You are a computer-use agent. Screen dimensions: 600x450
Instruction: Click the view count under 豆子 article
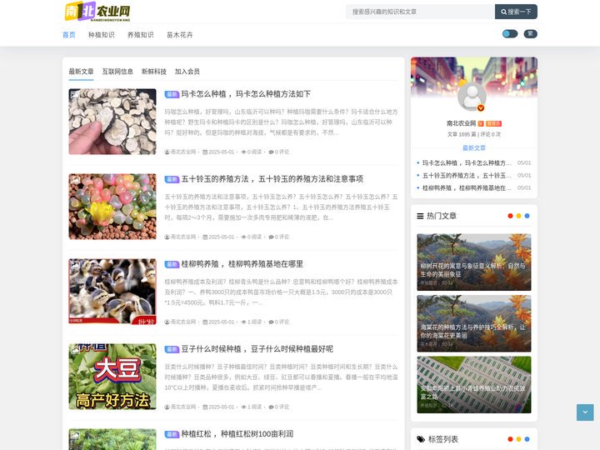tap(252, 407)
